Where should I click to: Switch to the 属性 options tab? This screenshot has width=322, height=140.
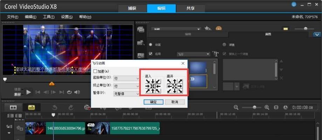coord(268,34)
